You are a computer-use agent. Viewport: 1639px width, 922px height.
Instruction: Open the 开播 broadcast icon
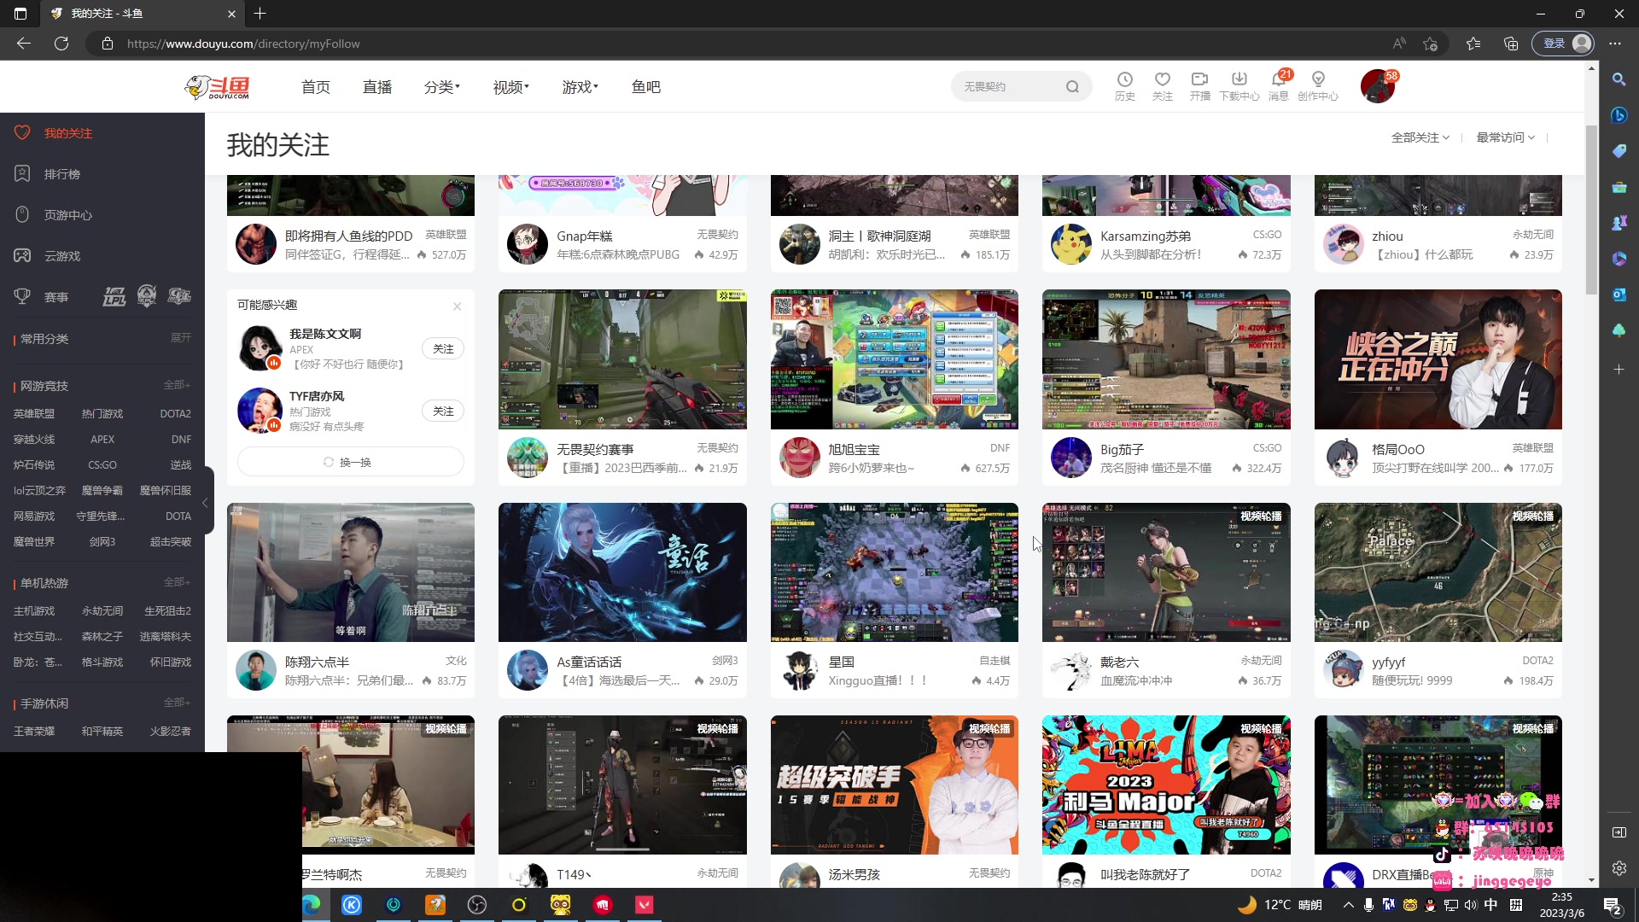(1199, 81)
